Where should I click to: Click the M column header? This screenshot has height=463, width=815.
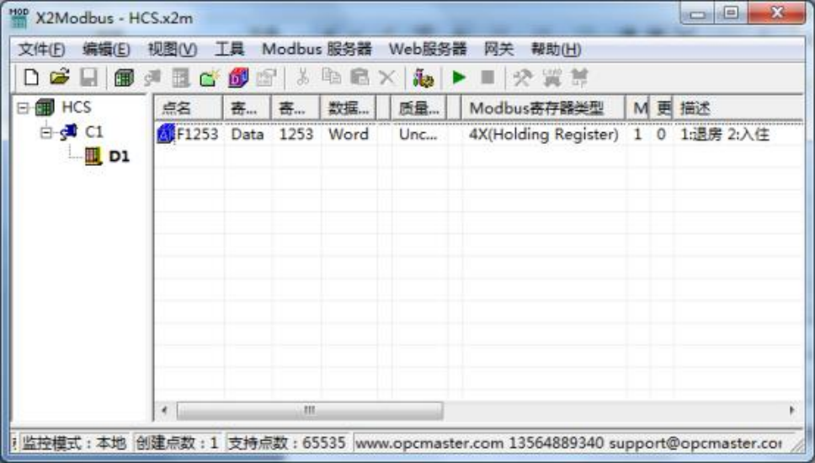(637, 108)
